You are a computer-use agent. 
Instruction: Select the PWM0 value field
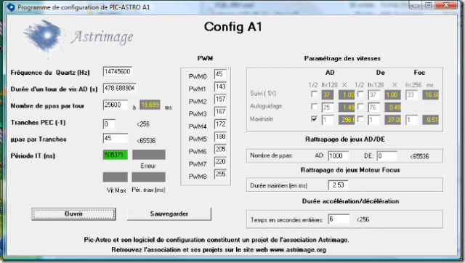pos(220,74)
